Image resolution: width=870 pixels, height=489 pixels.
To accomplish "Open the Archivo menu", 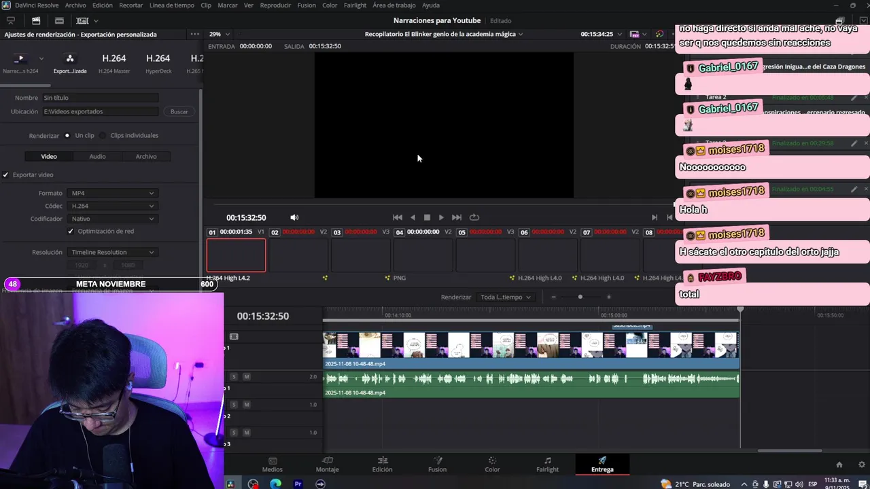I will [x=75, y=5].
